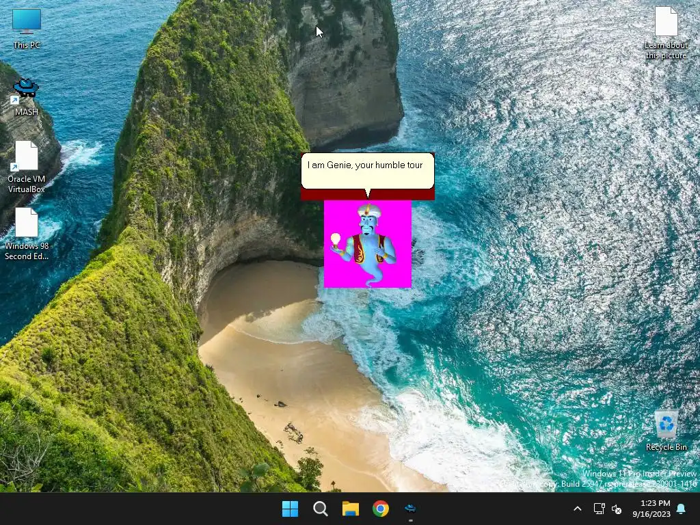This screenshot has height=525, width=700.
Task: Open Google Chrome from taskbar
Action: click(381, 509)
